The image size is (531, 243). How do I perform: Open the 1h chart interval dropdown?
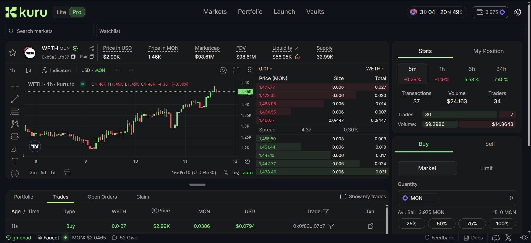point(12,70)
